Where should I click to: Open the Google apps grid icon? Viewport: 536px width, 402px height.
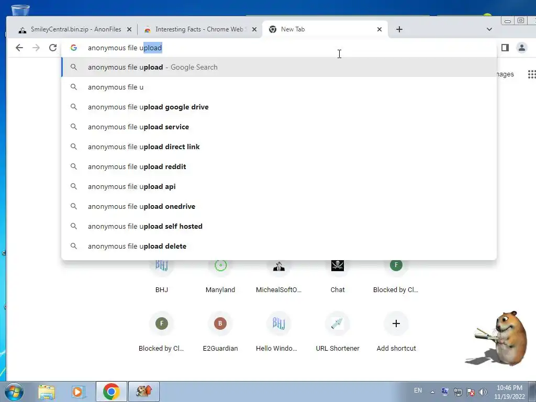pyautogui.click(x=532, y=74)
